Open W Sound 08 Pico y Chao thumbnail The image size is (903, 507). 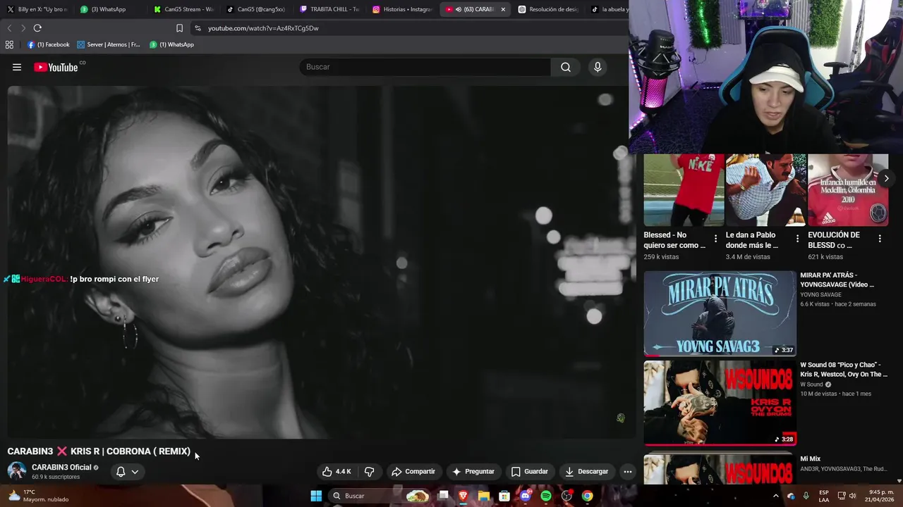(x=720, y=403)
